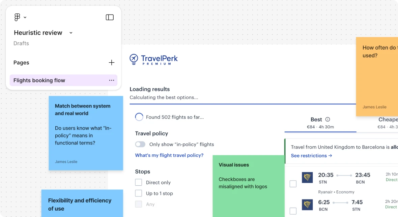Viewport: 398px width, 217px height.
Task: Toggle the sidebar panel layout icon
Action: pos(110,17)
